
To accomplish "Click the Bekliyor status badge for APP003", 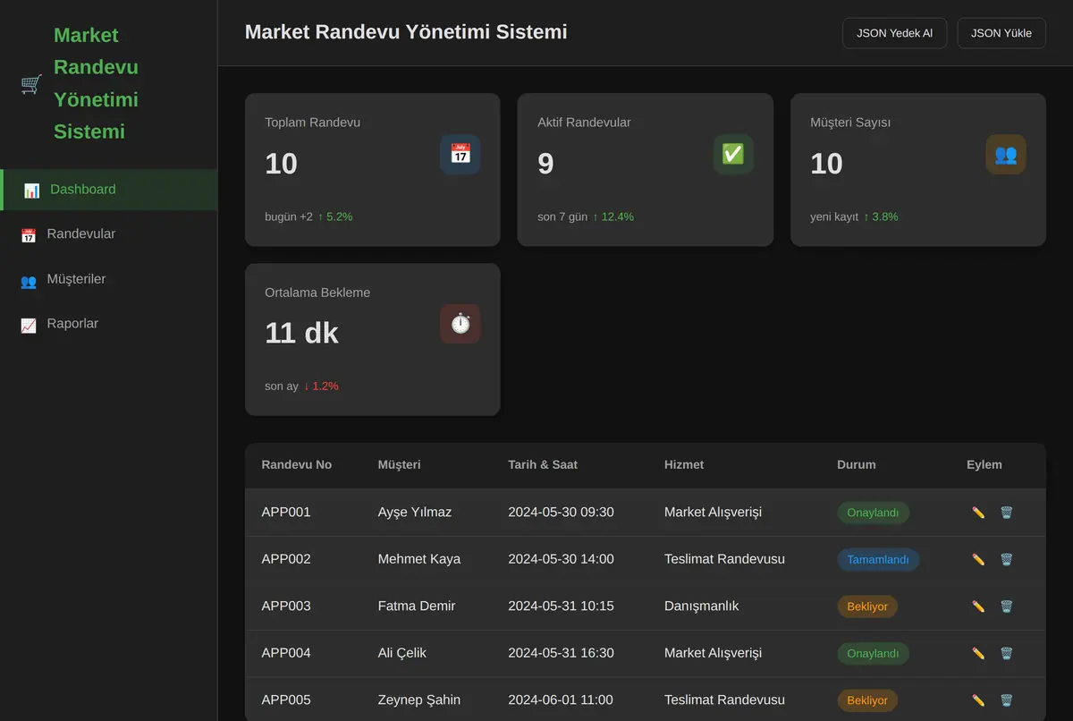I will [867, 606].
